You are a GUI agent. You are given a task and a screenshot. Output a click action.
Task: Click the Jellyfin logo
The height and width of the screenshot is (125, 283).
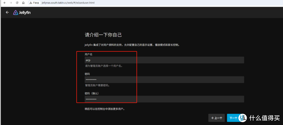(22, 13)
